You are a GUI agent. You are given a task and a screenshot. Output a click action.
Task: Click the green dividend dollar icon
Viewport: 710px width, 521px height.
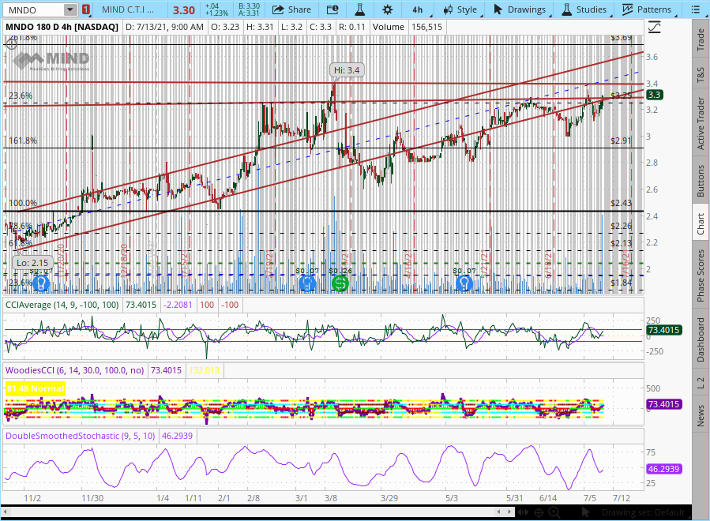pyautogui.click(x=340, y=283)
